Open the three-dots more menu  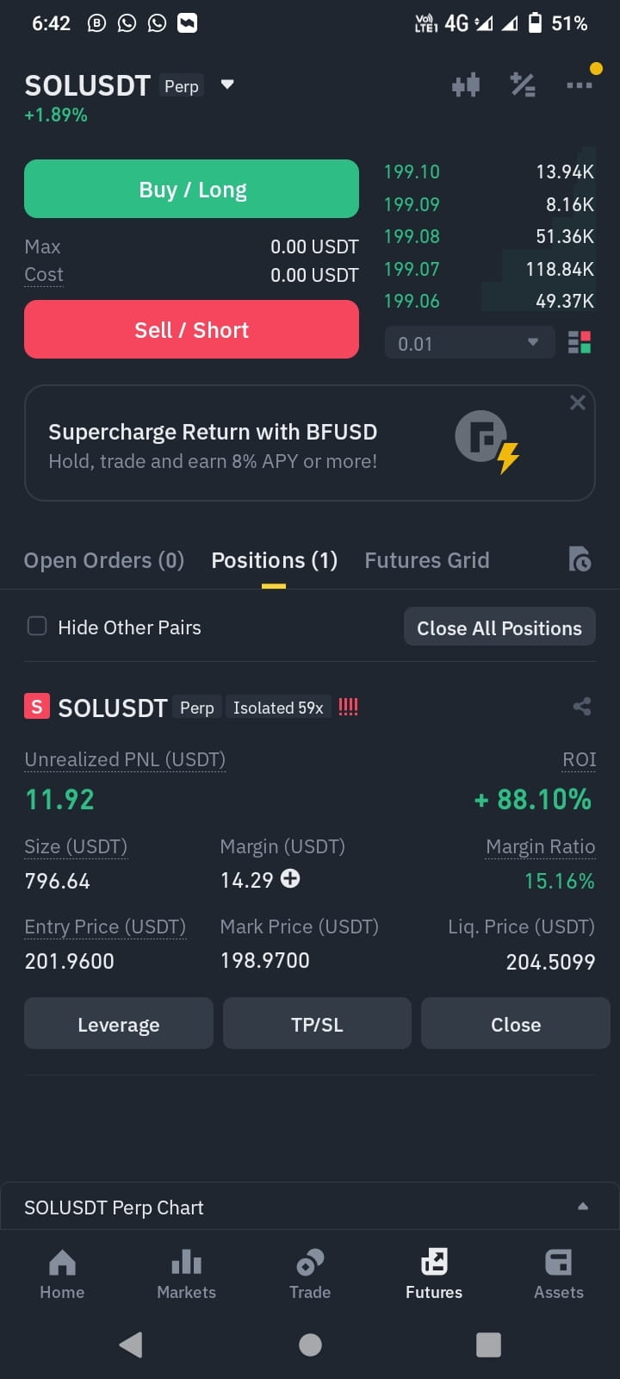coord(580,84)
